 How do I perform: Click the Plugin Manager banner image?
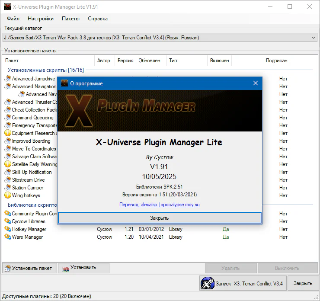pos(160,111)
